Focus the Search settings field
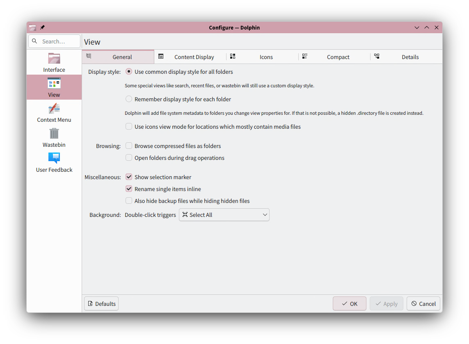 click(55, 41)
